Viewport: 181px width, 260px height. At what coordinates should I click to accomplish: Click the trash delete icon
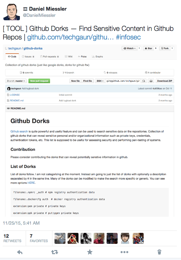click(x=159, y=252)
